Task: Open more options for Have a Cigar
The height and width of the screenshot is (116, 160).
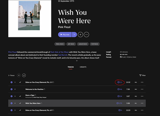Action: tap(142, 96)
